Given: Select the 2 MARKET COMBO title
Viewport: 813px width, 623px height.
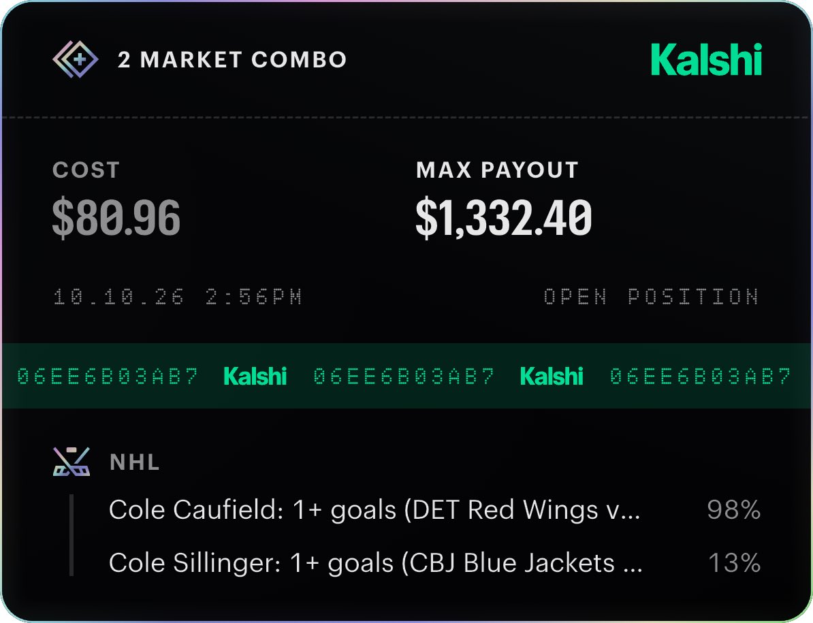Looking at the screenshot, I should pos(232,60).
